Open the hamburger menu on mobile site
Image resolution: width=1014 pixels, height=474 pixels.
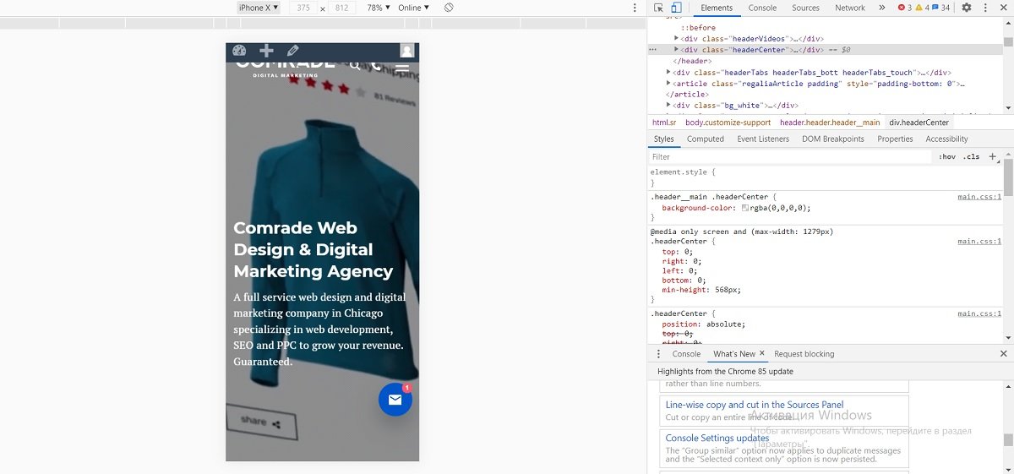coord(402,66)
